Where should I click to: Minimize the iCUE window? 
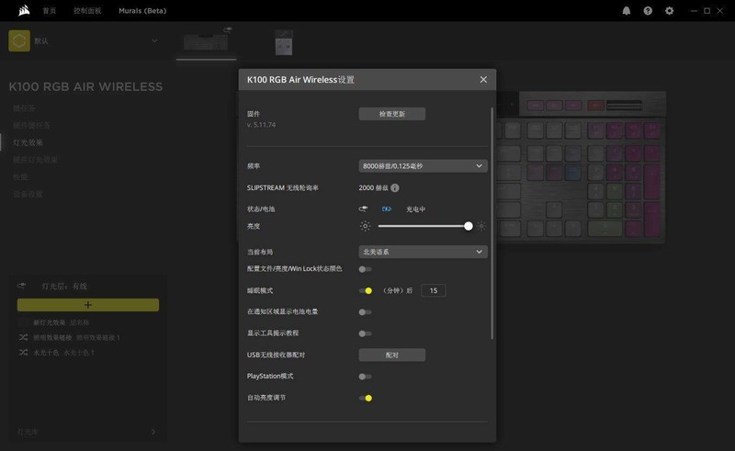[x=694, y=11]
